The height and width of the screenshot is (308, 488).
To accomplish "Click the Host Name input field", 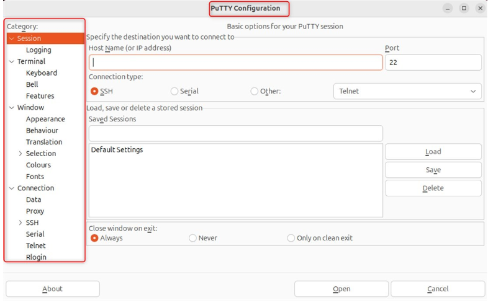I will point(235,63).
